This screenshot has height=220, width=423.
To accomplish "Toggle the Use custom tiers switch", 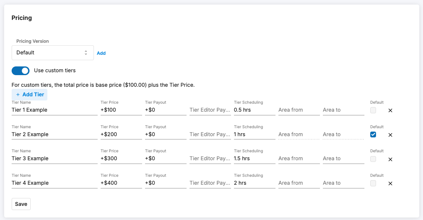I will (x=20, y=71).
